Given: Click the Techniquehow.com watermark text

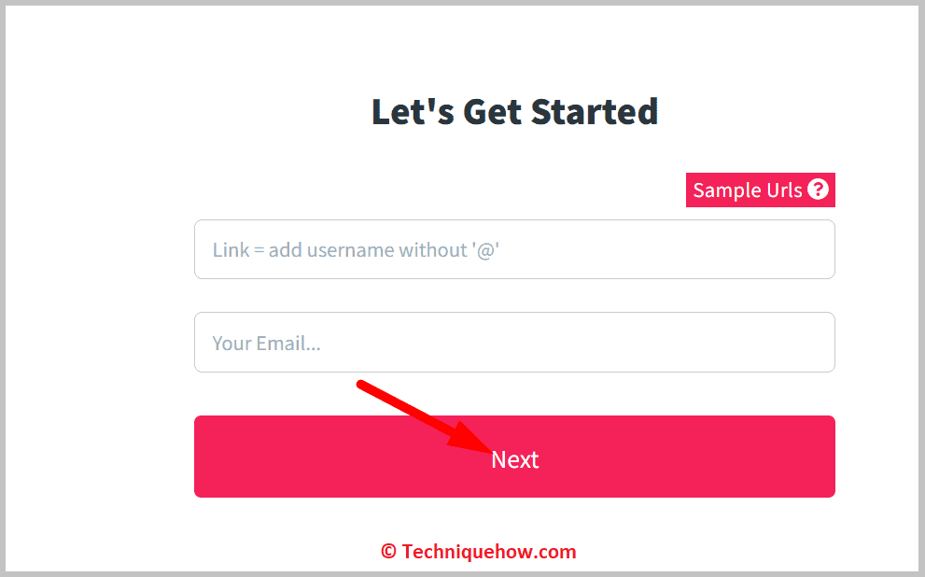Looking at the screenshot, I should pyautogui.click(x=488, y=552).
